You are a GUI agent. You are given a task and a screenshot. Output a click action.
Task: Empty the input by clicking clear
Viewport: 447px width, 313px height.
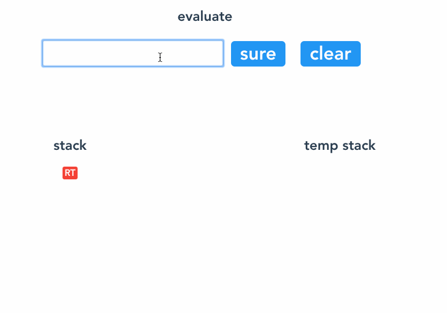tap(331, 54)
